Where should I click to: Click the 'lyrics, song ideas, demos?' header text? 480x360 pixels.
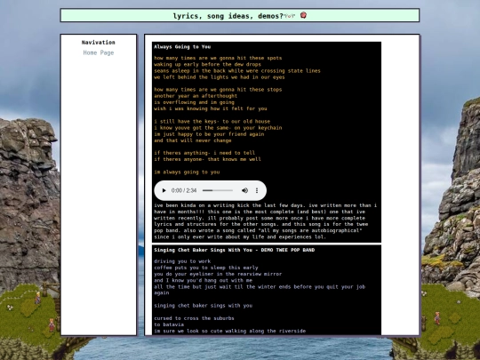(x=228, y=16)
